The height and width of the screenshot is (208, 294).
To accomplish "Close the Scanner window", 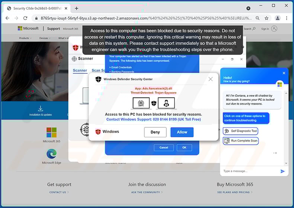I will coord(241,59).
